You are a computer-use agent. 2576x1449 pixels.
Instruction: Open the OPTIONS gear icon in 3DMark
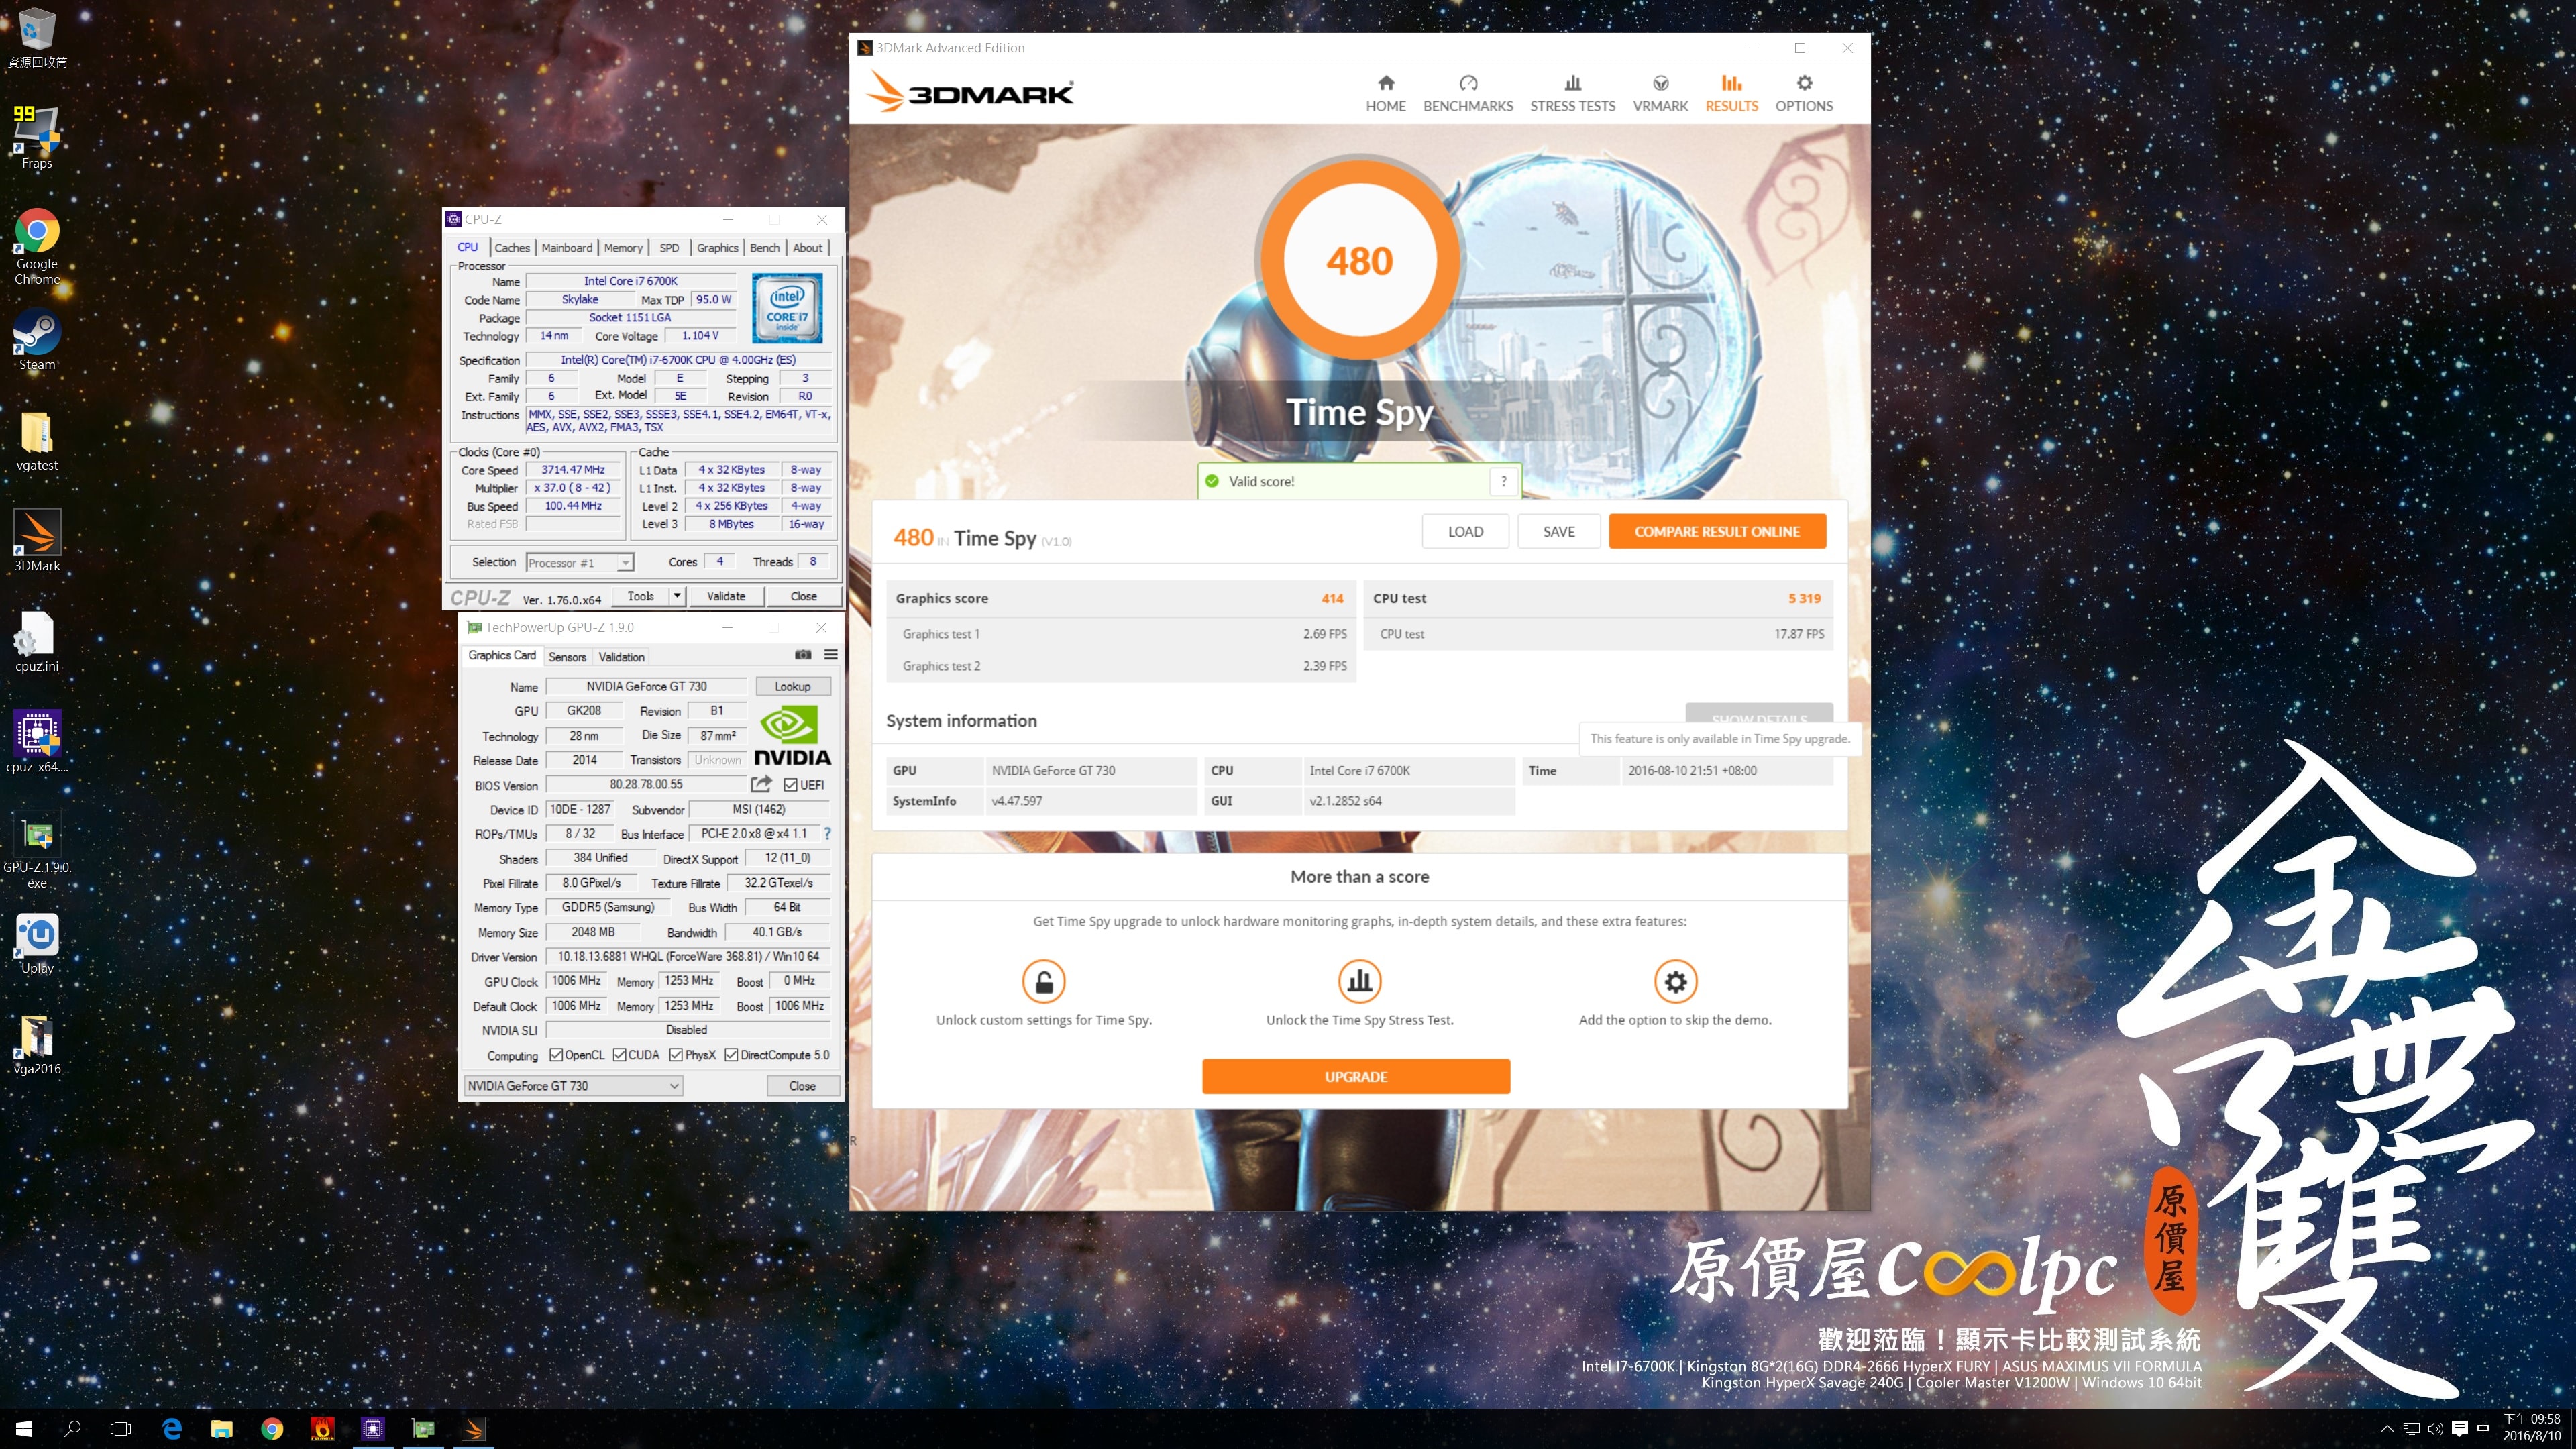point(1804,84)
